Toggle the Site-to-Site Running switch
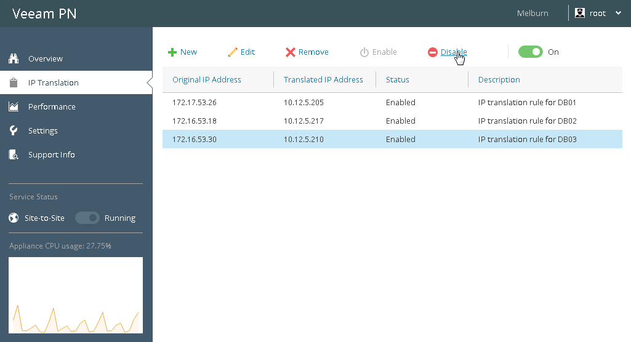Viewport: 631px width, 342px height. point(87,218)
